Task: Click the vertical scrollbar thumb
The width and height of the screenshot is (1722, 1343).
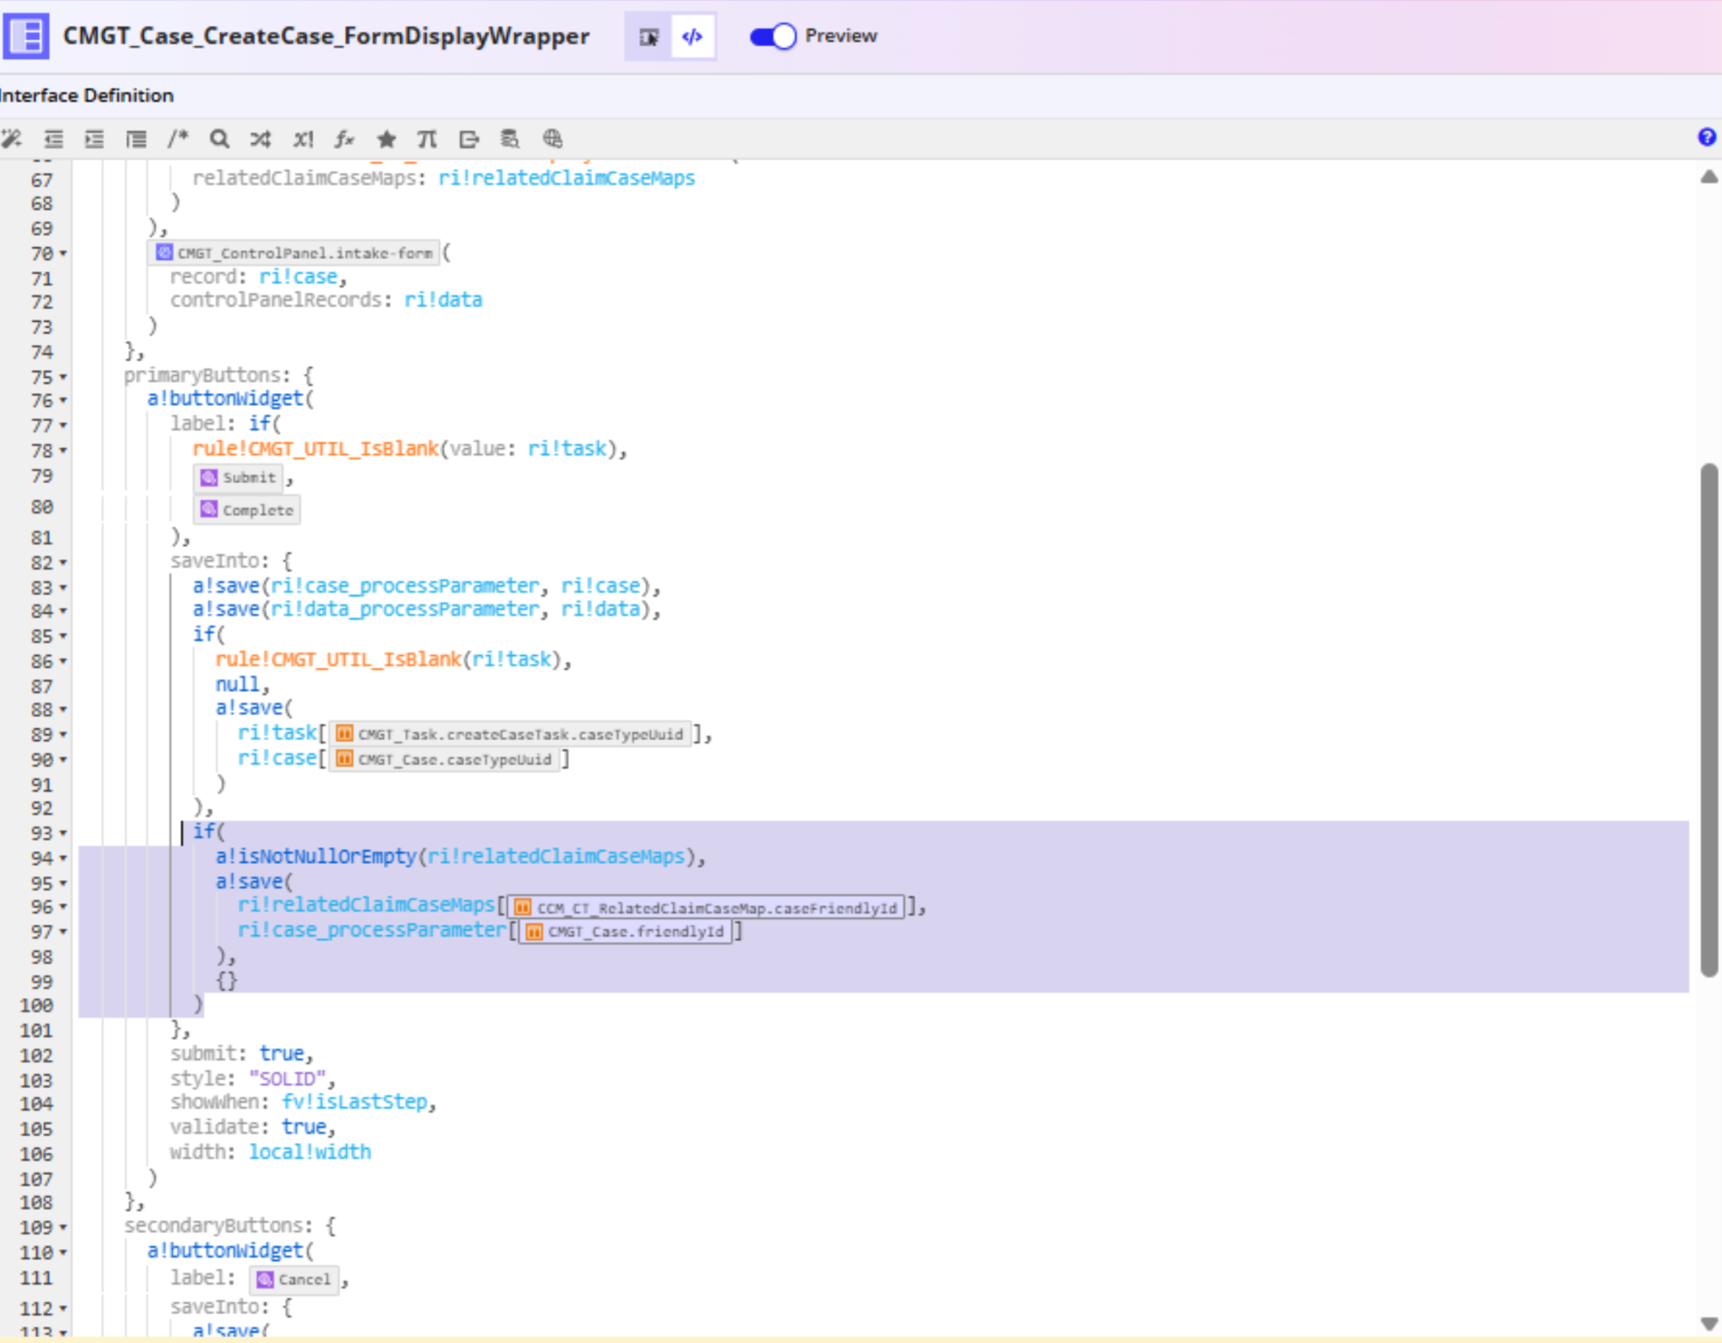Action: 1709,719
